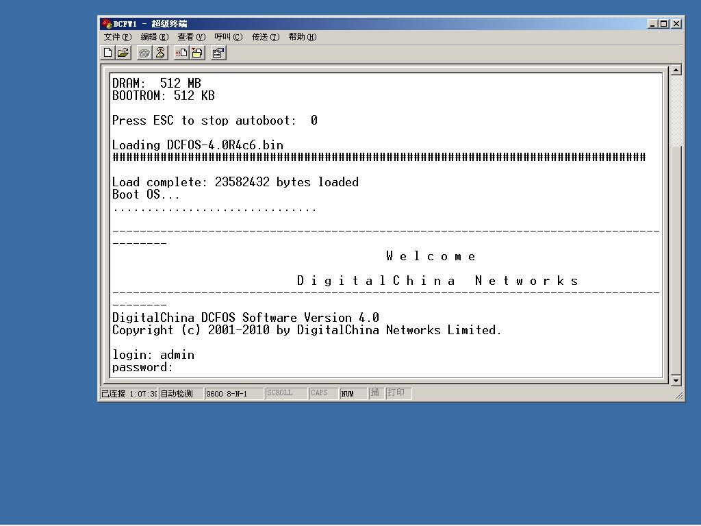Click the scrollbar down arrow
Screen dimensions: 701x526
click(676, 380)
